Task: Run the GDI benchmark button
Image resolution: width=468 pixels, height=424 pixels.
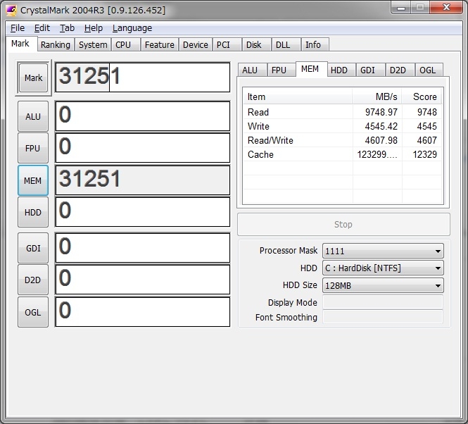Action: pyautogui.click(x=33, y=248)
